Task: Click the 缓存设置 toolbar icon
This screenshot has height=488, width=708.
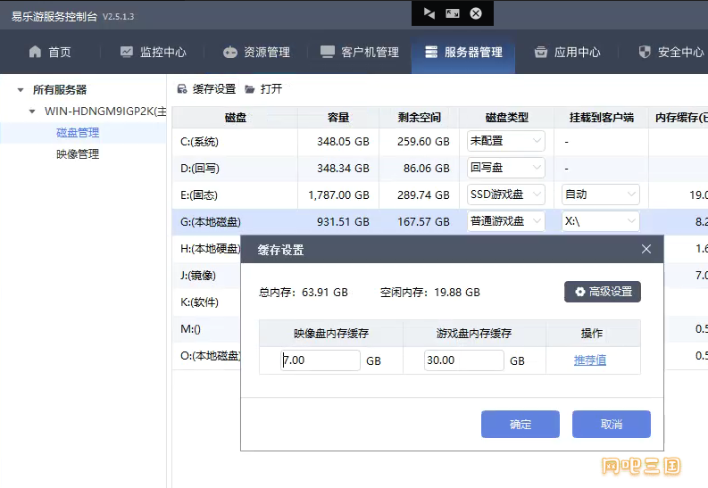Action: pyautogui.click(x=182, y=89)
